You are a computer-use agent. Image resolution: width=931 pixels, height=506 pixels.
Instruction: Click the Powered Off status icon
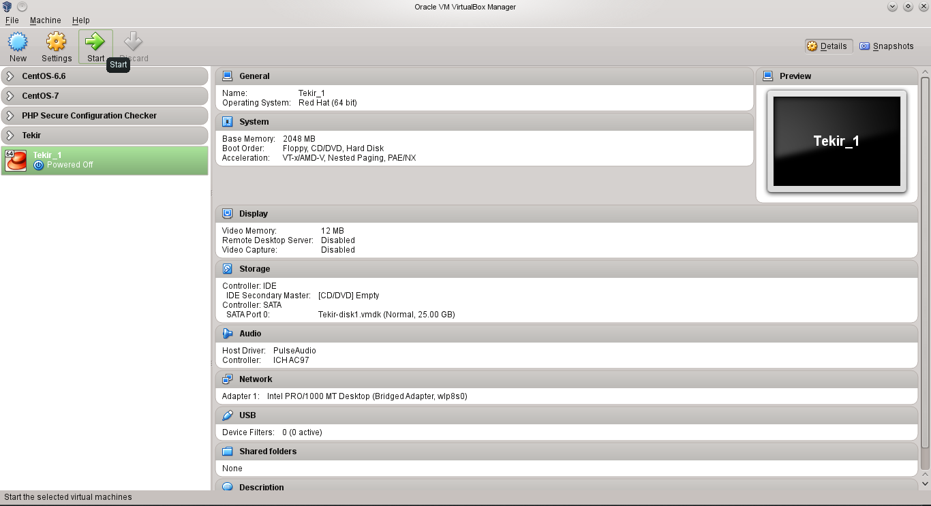39,165
